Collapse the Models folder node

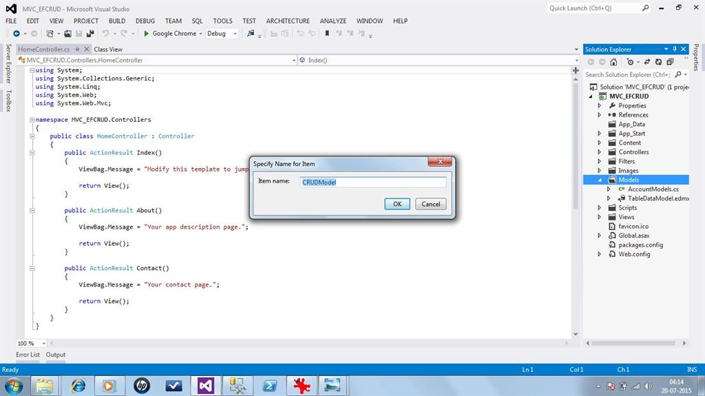coord(600,180)
